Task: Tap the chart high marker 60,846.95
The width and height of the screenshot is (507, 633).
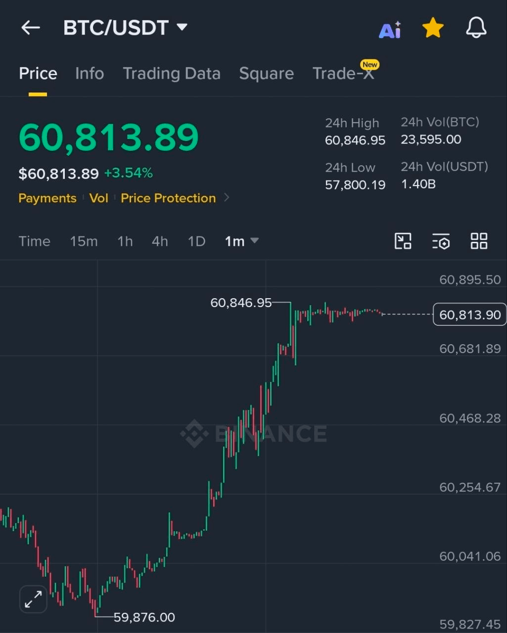Action: click(x=241, y=303)
